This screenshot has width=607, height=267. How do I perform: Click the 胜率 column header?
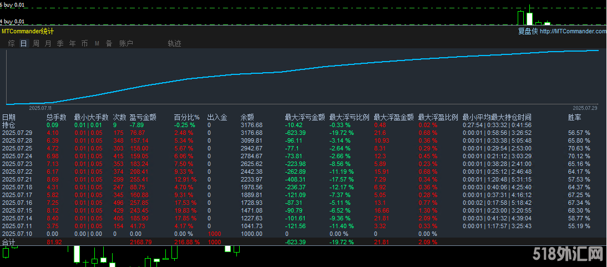click(x=575, y=117)
